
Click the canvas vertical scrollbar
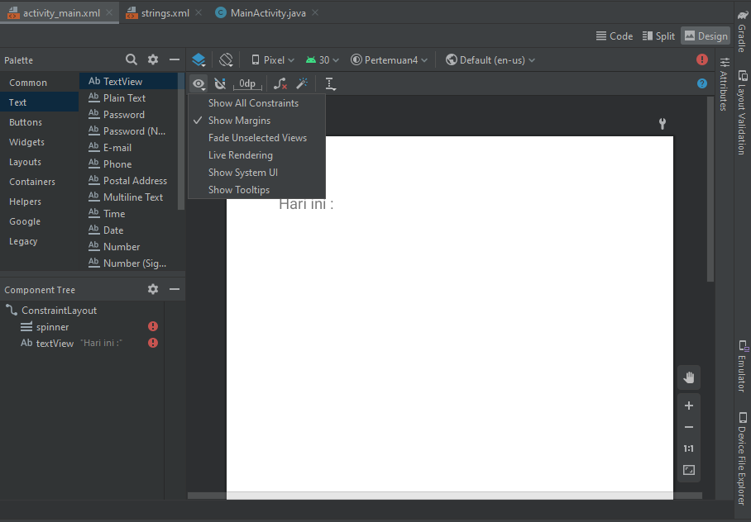710,189
